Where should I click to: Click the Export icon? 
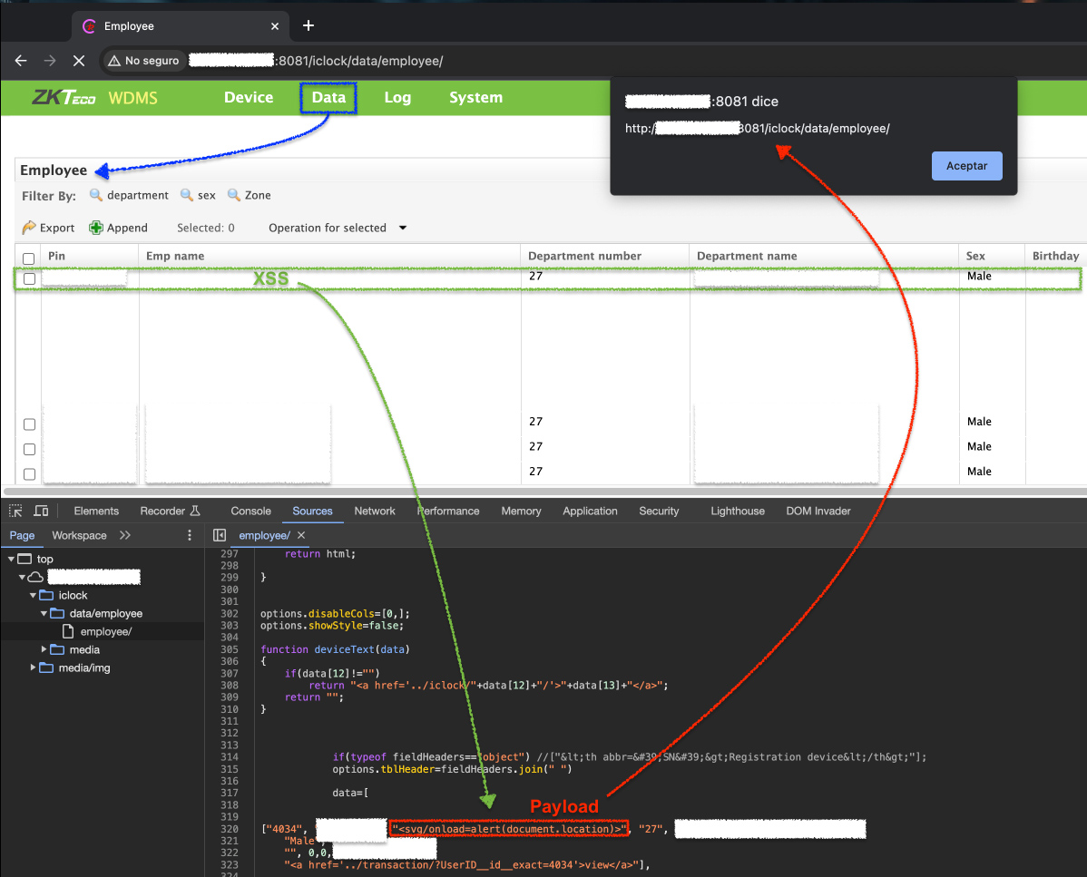coord(29,228)
